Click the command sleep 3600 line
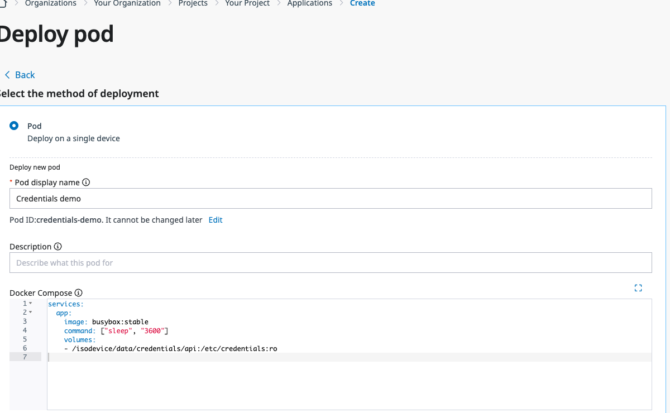This screenshot has height=413, width=670. pos(116,330)
